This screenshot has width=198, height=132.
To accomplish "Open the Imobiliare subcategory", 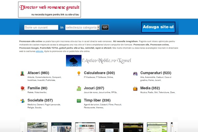I will click(x=32, y=80).
